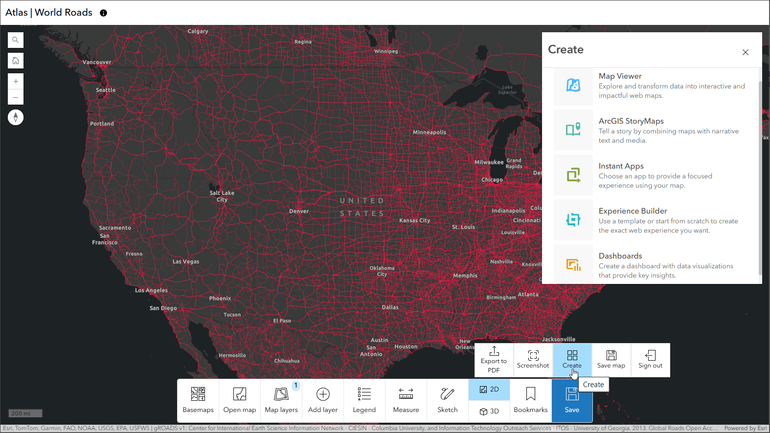Switch the map to 3D view

[489, 411]
